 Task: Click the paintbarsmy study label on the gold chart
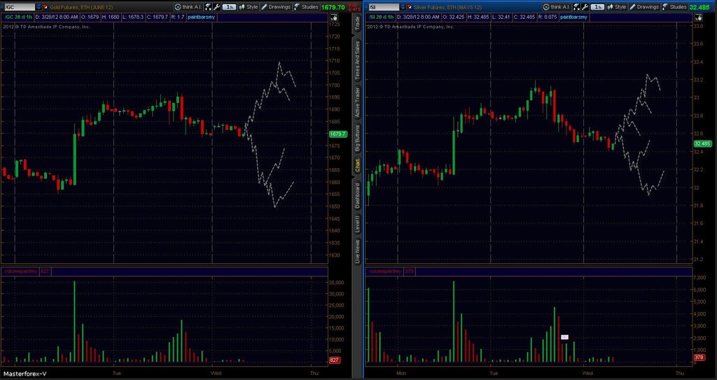[201, 17]
